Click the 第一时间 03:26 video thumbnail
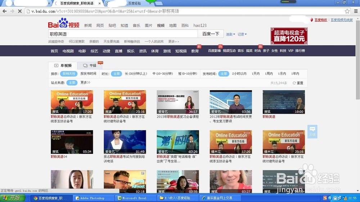The width and height of the screenshot is (360, 202). tap(178, 142)
